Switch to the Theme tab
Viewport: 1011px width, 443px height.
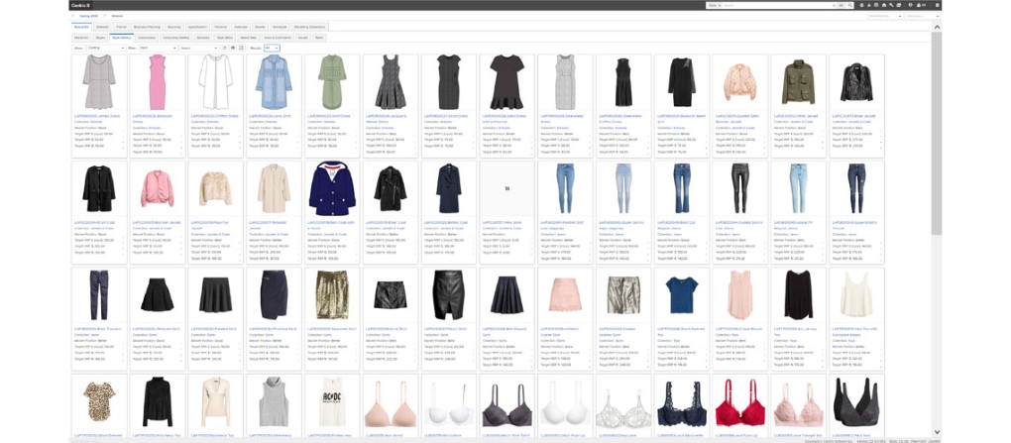point(121,27)
